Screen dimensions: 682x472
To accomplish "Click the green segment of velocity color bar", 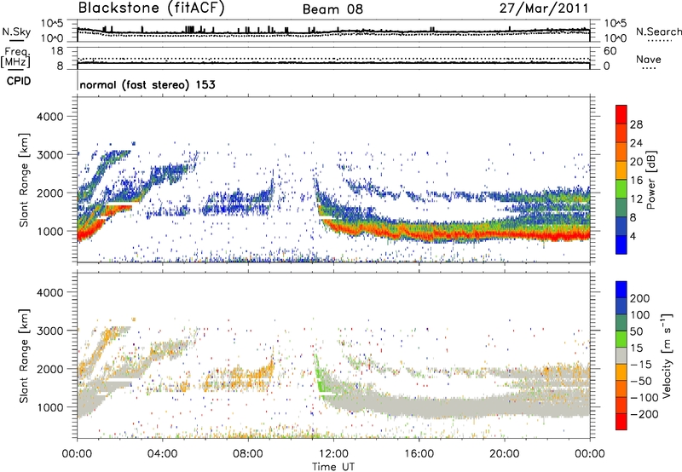I will 621,339.
